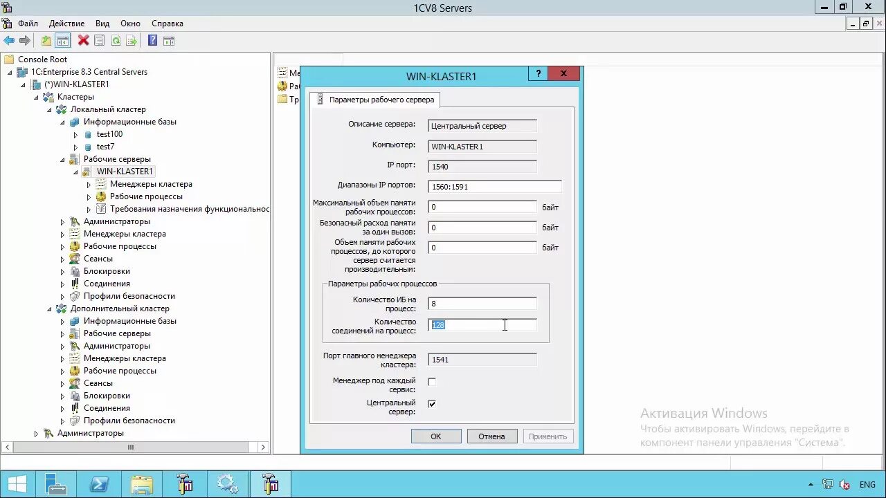Click the test7 database icon
Viewport: 886px width, 498px height.
tap(88, 147)
